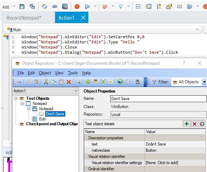The image size is (207, 172).
Task: Click the Name field containing Don't Save
Action: click(x=158, y=99)
